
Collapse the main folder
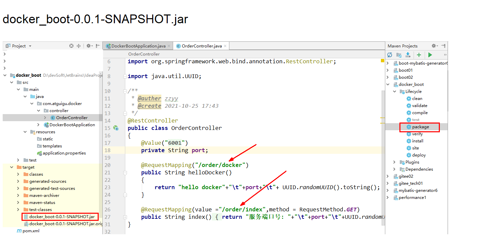coord(19,90)
